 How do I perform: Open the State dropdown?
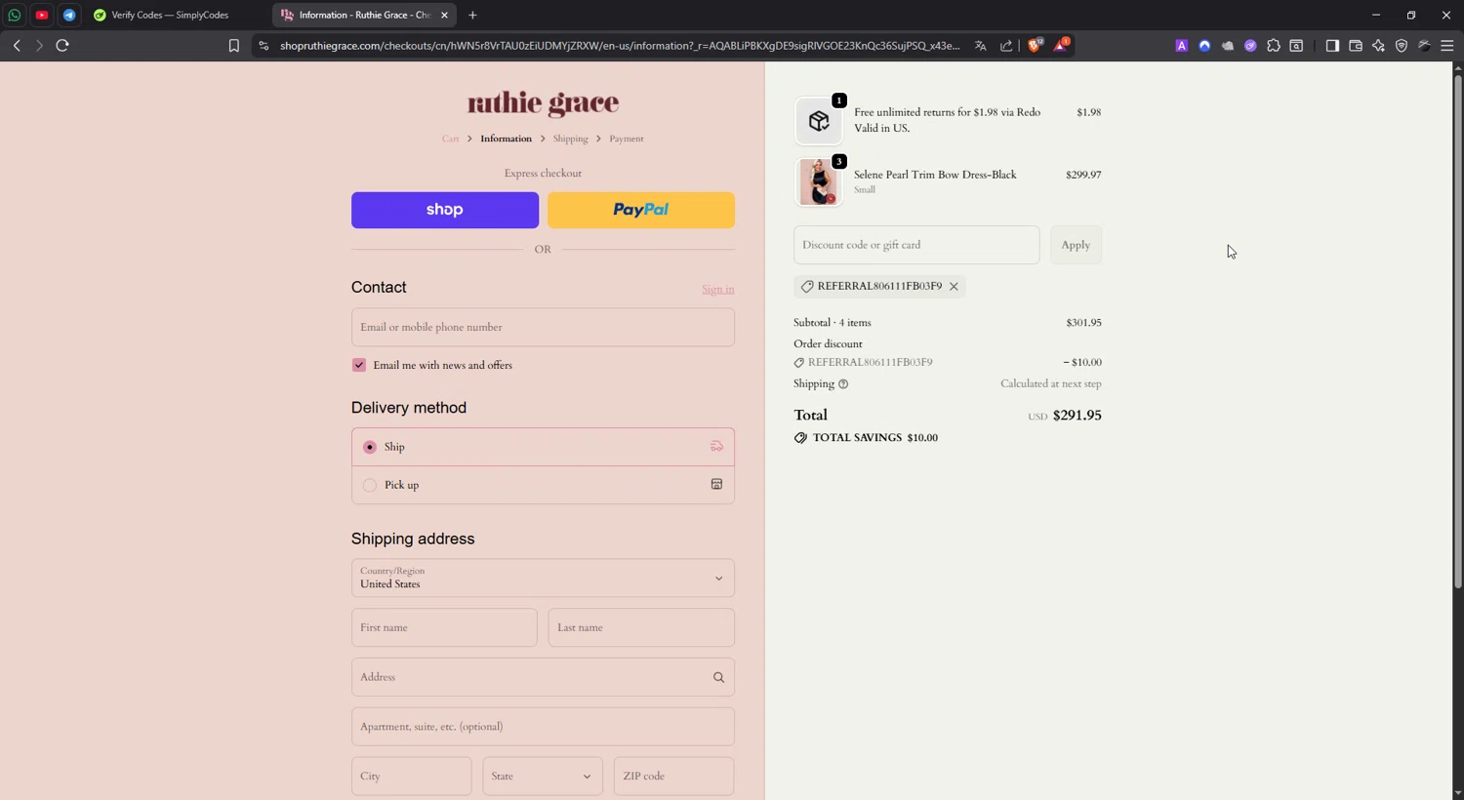tap(543, 777)
